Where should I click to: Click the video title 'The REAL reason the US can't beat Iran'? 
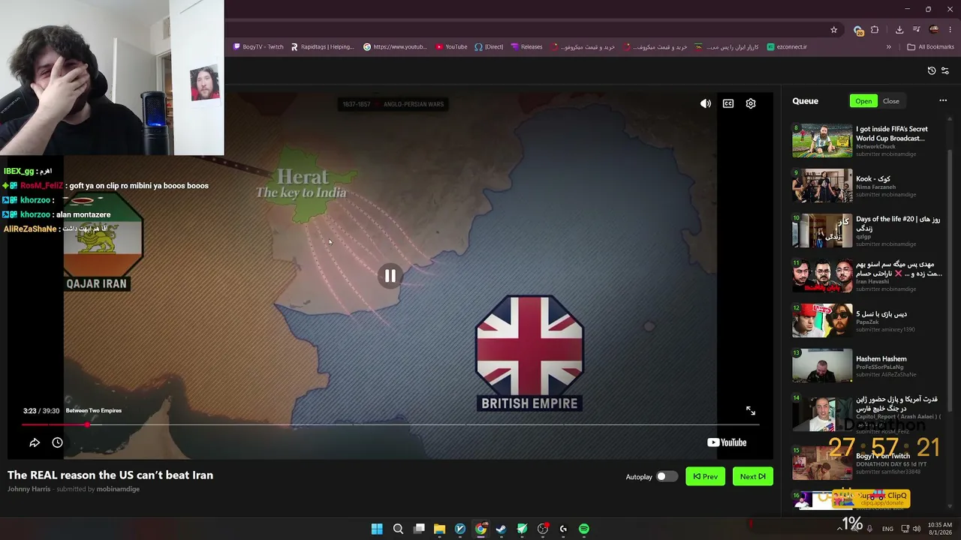click(x=110, y=475)
